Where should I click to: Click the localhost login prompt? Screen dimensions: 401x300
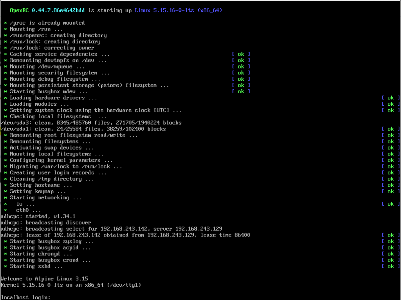pyautogui.click(x=25, y=297)
